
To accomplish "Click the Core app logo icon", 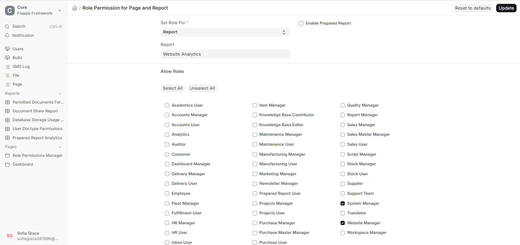I will point(10,10).
